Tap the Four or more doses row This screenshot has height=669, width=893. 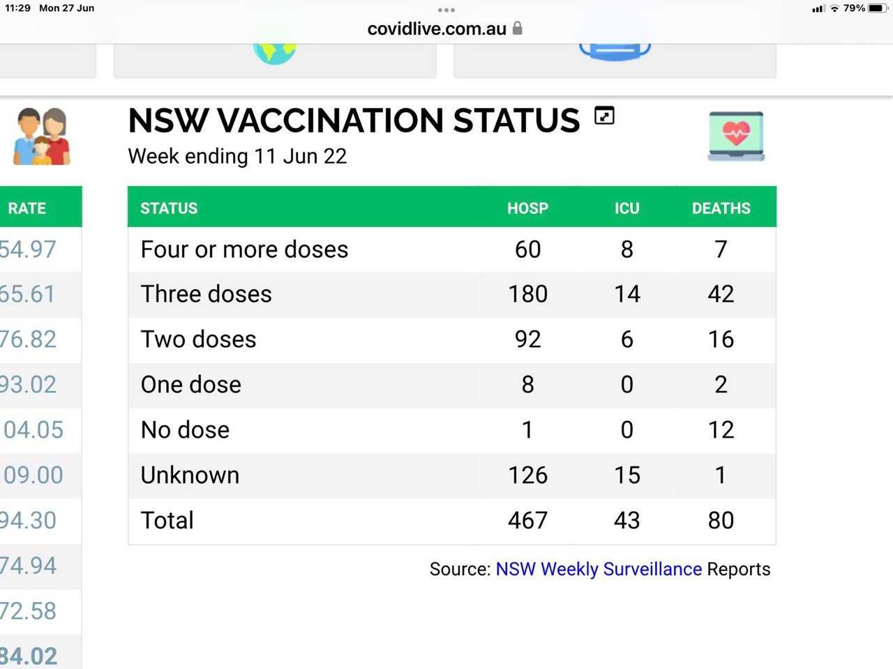coord(452,249)
